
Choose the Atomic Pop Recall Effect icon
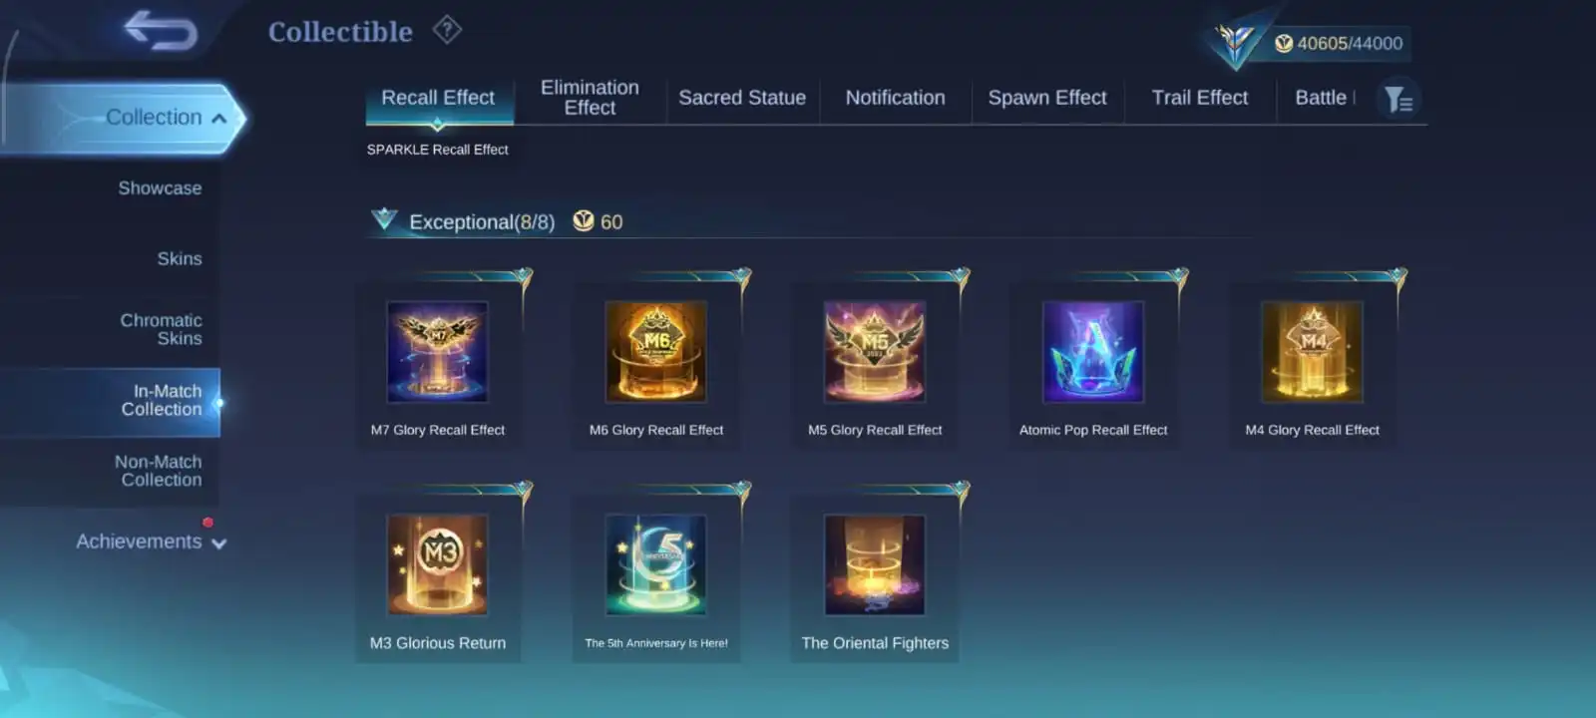tap(1093, 352)
